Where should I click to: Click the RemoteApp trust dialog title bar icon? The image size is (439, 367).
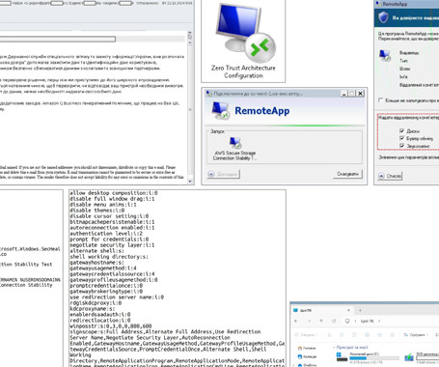(378, 4)
